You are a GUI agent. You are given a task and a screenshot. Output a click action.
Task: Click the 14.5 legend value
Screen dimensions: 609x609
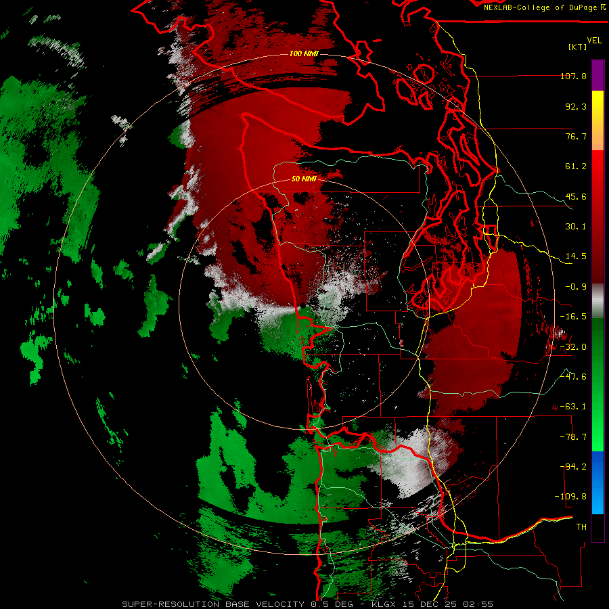pos(576,256)
